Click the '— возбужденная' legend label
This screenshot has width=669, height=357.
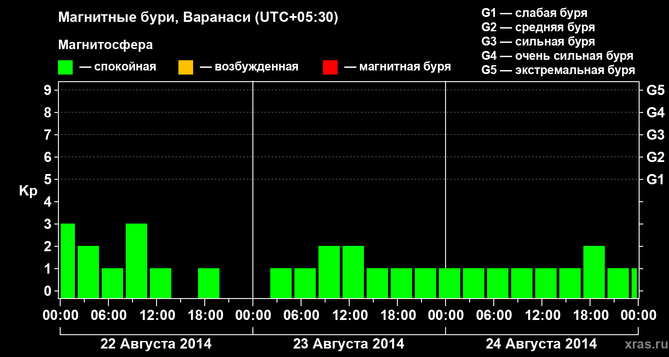[x=249, y=67]
